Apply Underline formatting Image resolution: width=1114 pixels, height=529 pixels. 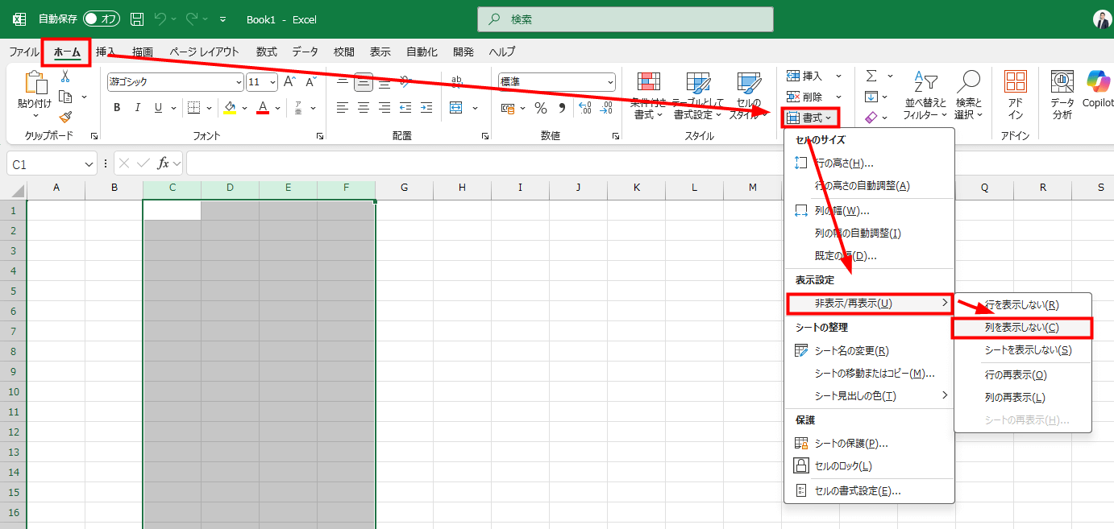158,108
